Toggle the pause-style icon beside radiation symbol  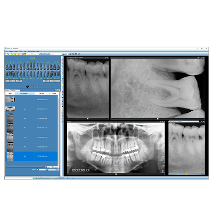32,87
